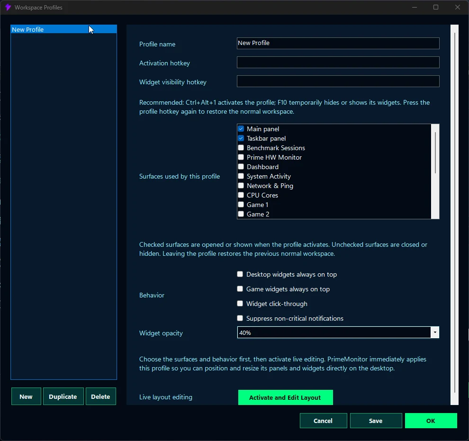
Task: Create a profile with the New button
Action: [26, 396]
